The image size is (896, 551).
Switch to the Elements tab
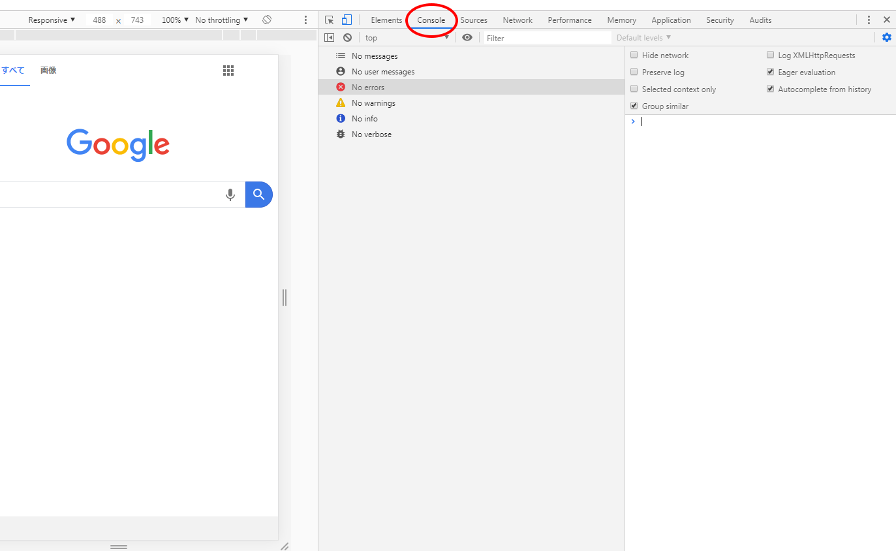[386, 20]
